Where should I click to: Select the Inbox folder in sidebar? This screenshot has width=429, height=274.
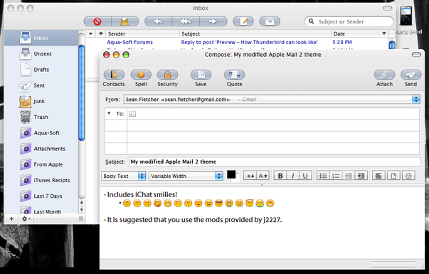pos(41,38)
